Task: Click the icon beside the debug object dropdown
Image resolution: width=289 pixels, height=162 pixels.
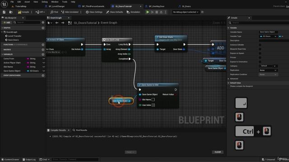Action: click(x=203, y=12)
